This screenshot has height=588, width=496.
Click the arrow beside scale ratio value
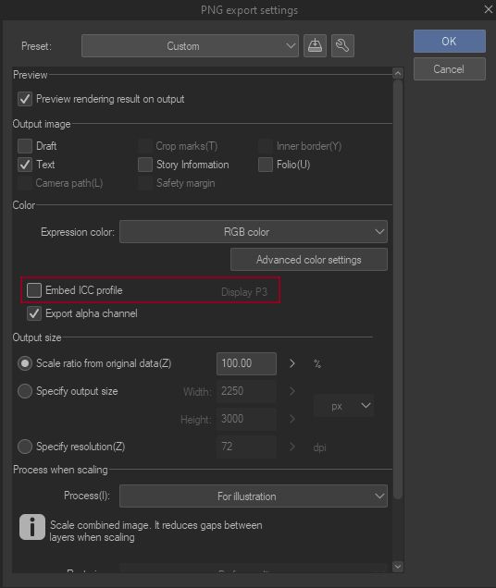click(292, 363)
